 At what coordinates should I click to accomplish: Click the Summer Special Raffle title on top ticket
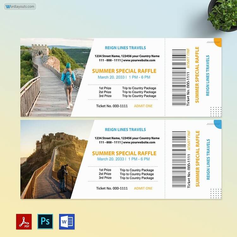pyautogui.click(x=124, y=71)
